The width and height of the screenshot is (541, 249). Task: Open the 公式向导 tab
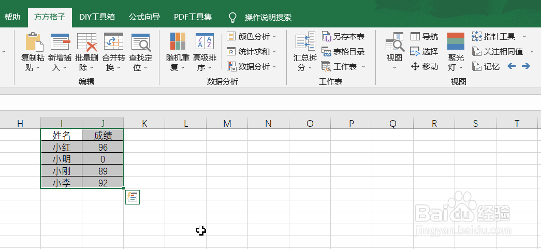[144, 17]
